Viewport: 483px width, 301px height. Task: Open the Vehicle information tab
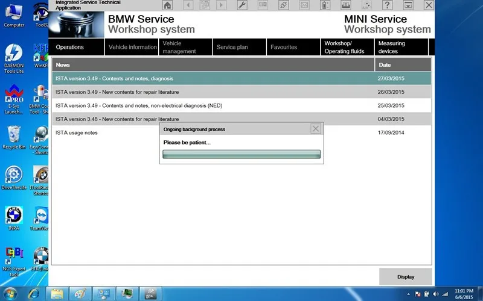tap(132, 47)
